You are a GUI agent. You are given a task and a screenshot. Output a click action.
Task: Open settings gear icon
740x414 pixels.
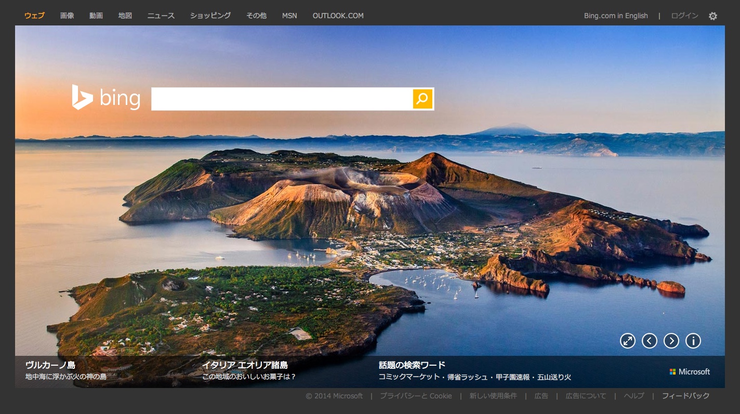click(713, 16)
